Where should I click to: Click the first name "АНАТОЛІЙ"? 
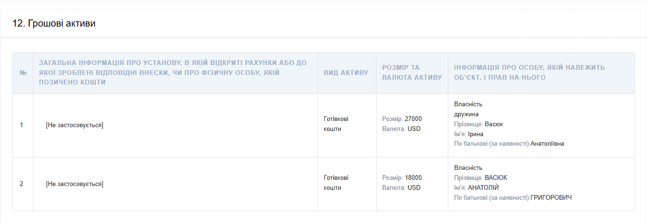[x=483, y=188]
